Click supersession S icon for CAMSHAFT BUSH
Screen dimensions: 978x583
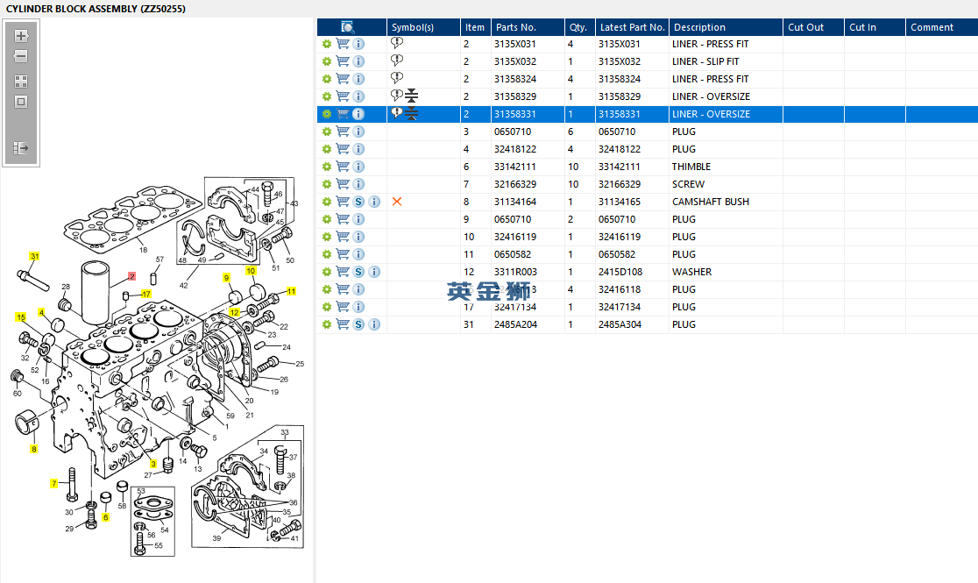click(x=358, y=202)
